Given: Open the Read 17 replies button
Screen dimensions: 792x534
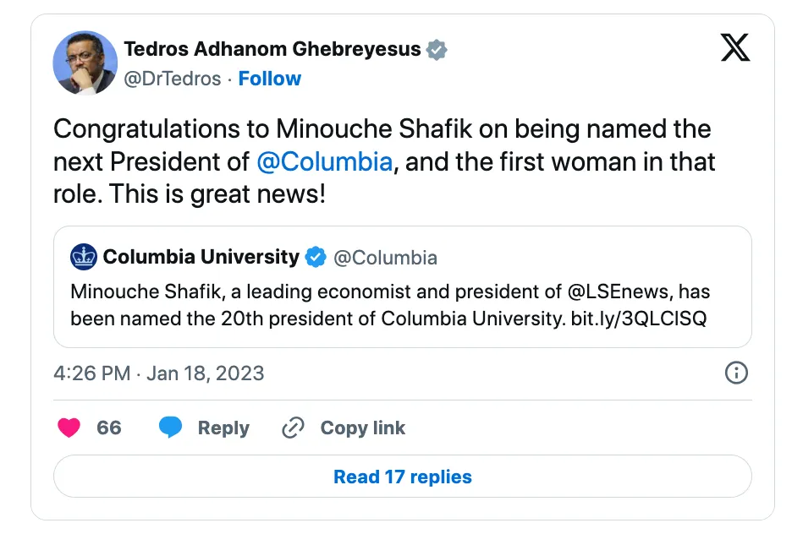Looking at the screenshot, I should pos(402,477).
